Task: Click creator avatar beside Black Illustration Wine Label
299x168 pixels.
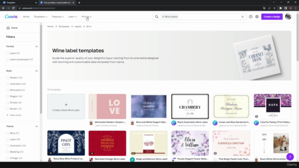Action: pos(174,123)
